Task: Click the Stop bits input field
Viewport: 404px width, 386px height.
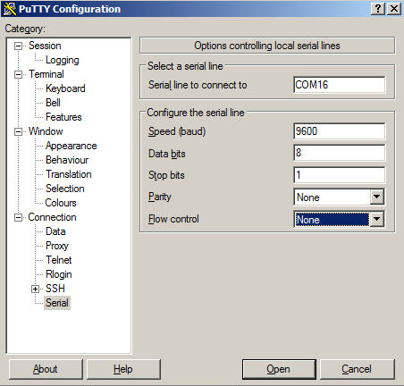Action: pyautogui.click(x=340, y=175)
